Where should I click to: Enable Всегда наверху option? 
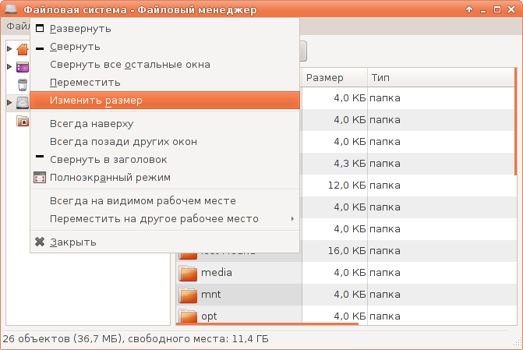point(164,124)
